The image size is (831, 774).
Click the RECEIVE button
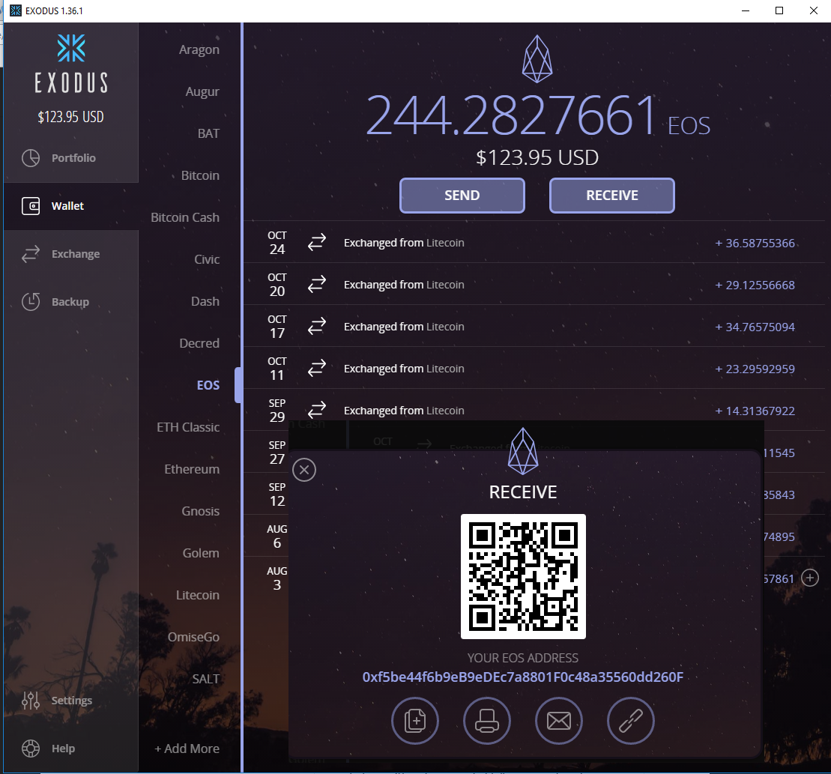click(x=611, y=196)
